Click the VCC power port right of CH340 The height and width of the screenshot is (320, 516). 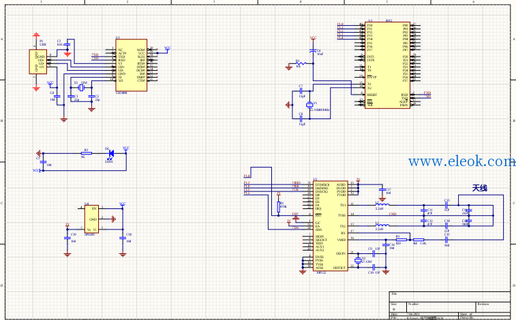(168, 48)
